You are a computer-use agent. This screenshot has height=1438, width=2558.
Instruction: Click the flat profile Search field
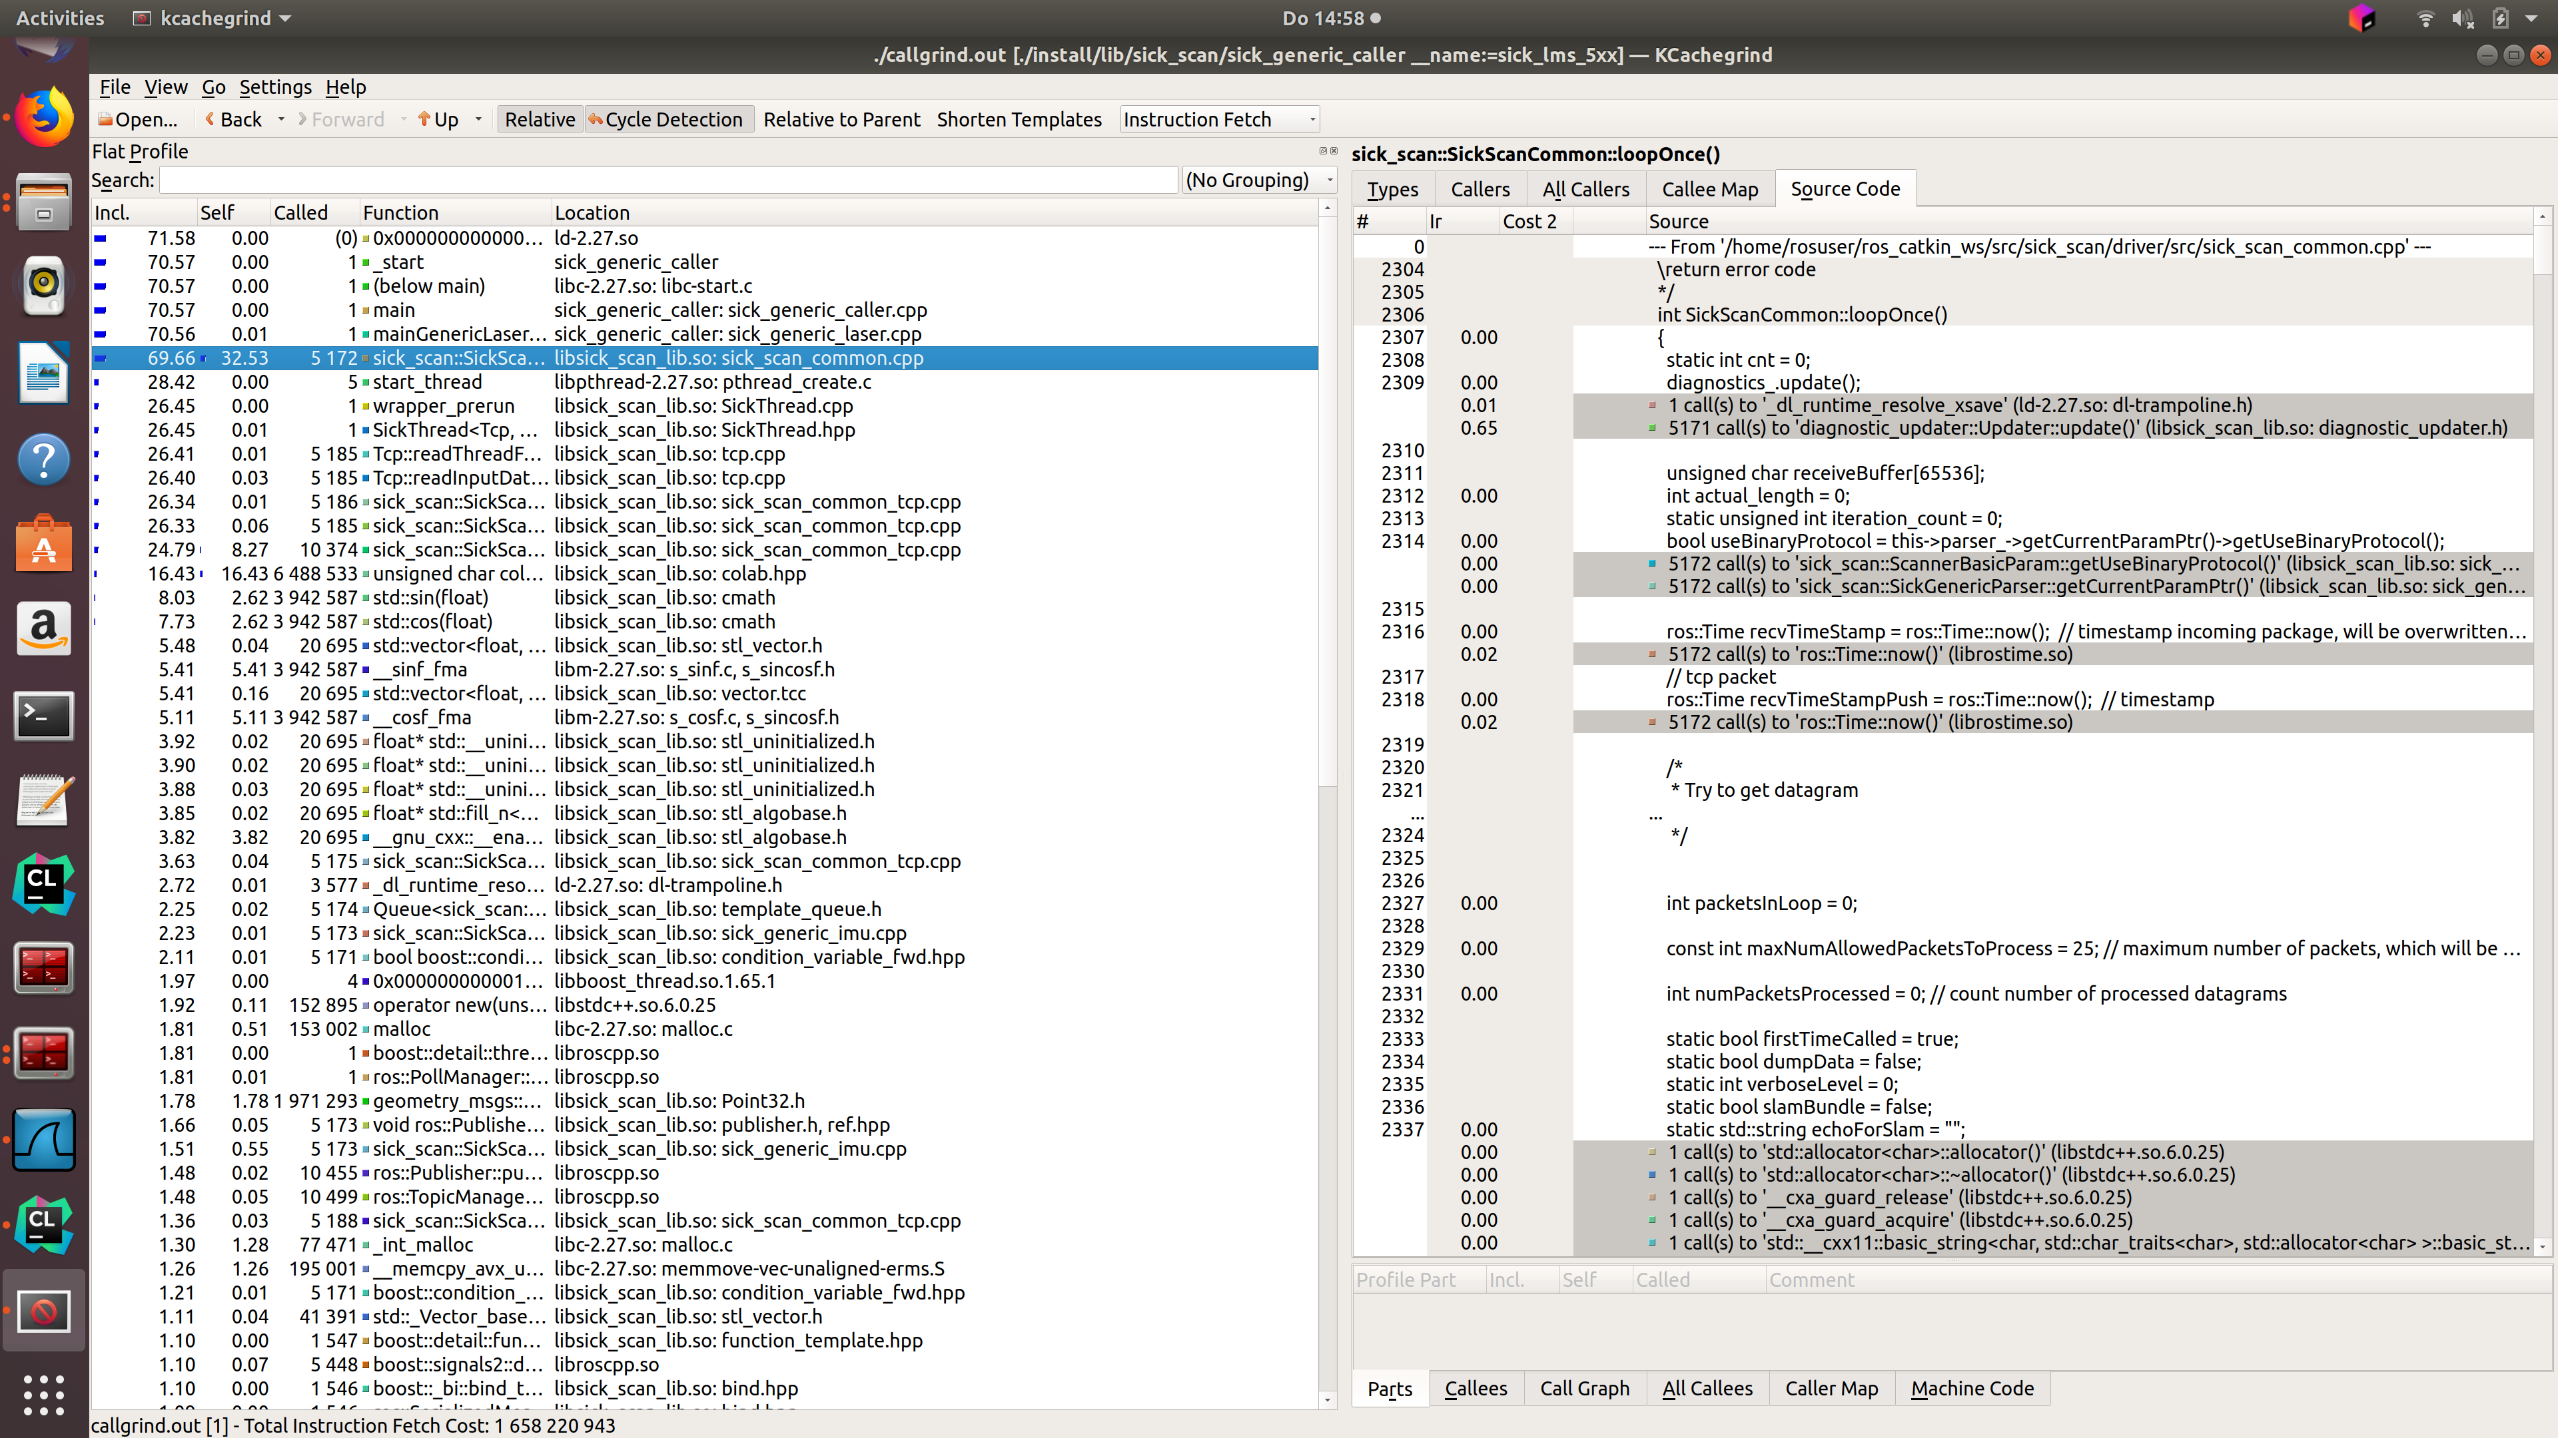[667, 180]
